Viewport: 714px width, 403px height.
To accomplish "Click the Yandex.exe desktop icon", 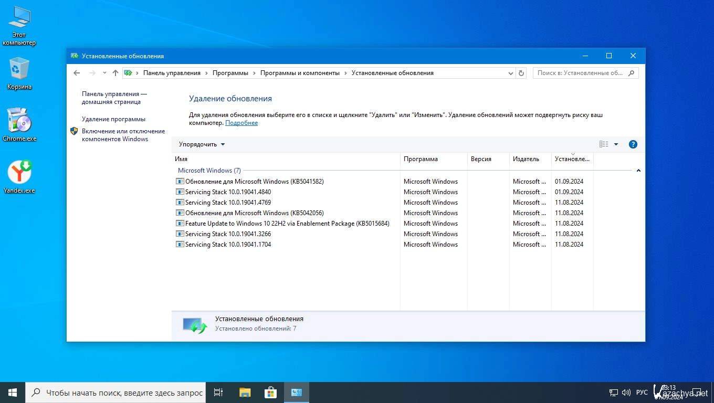I will tap(19, 177).
